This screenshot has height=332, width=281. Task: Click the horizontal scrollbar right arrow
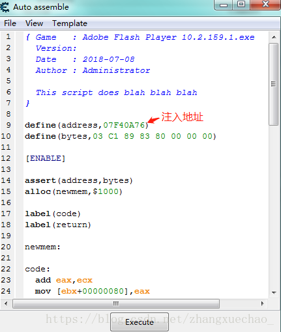click(263, 303)
